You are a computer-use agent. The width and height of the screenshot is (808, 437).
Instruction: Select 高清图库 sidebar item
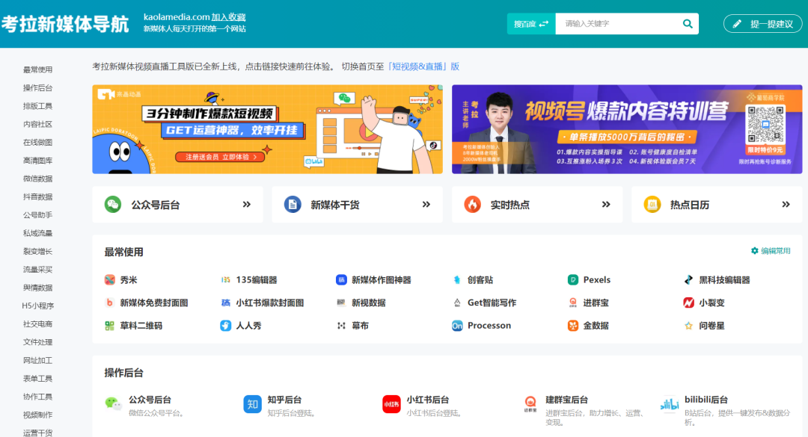(37, 161)
